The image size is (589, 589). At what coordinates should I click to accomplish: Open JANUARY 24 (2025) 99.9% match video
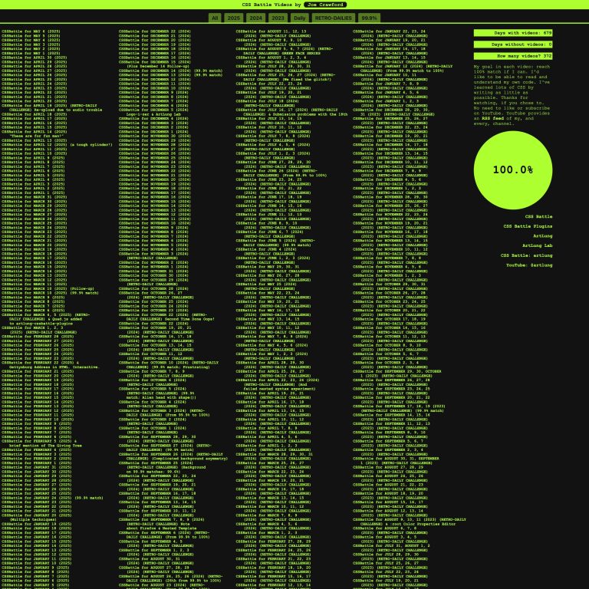click(x=52, y=498)
